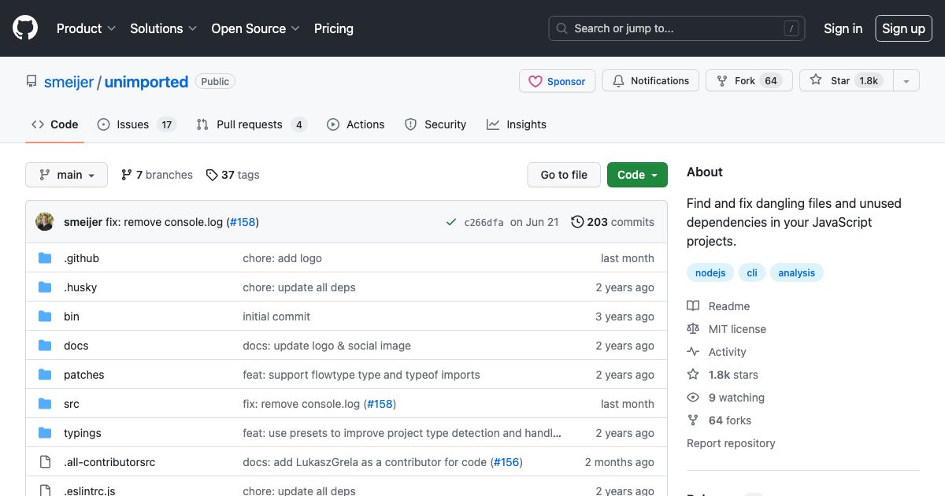Viewport: 945px width, 496px height.
Task: Expand the extra Star options dropdown arrow
Action: pos(906,80)
